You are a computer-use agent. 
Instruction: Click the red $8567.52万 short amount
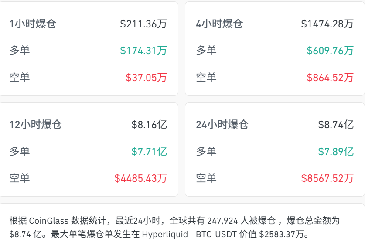click(327, 178)
